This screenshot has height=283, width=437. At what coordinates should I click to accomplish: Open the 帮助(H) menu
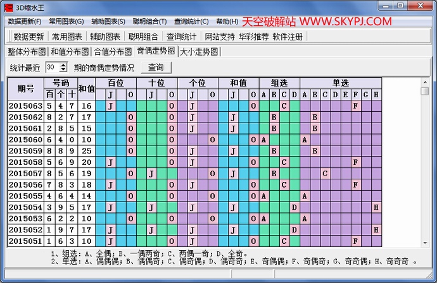[x=227, y=21]
